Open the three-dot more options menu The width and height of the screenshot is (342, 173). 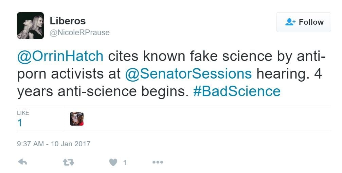tap(158, 163)
